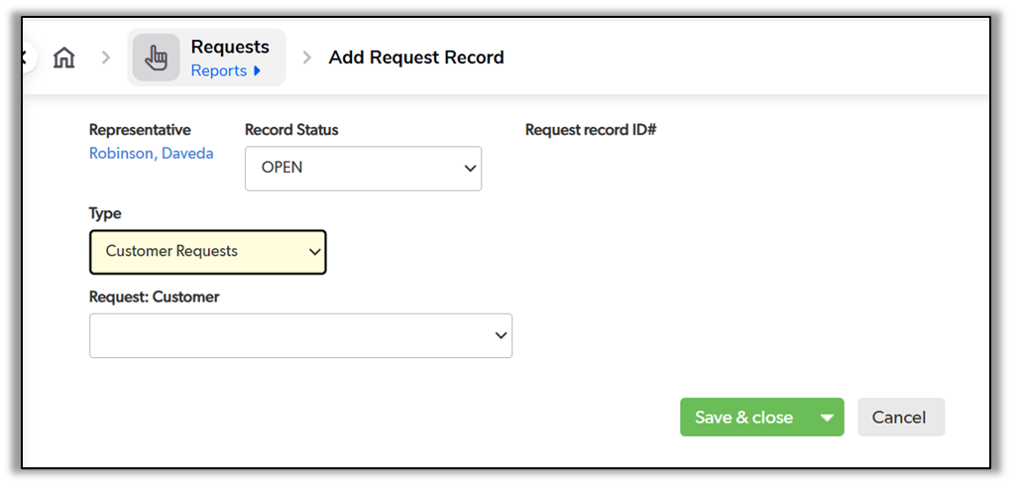Open the empty Request: Customer dropdown
1012x485 pixels.
click(x=300, y=336)
